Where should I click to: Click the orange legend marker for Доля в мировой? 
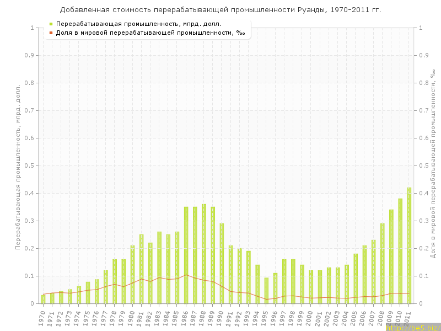point(51,33)
